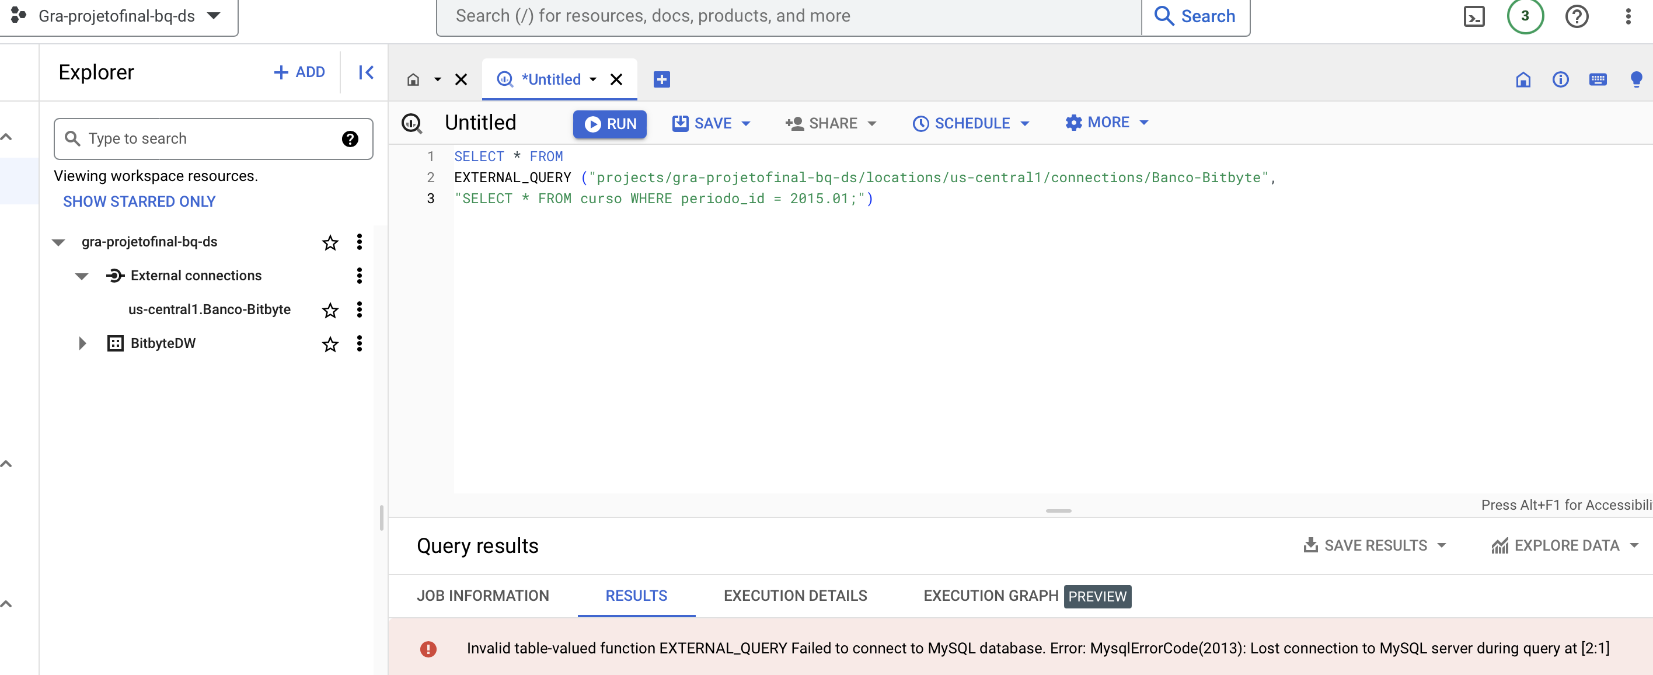Open Cloud Shell terminal icon
Viewport: 1653px width, 675px height.
click(x=1474, y=16)
